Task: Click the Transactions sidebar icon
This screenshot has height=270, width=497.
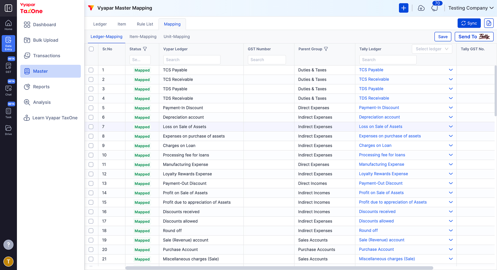Action: pos(27,56)
